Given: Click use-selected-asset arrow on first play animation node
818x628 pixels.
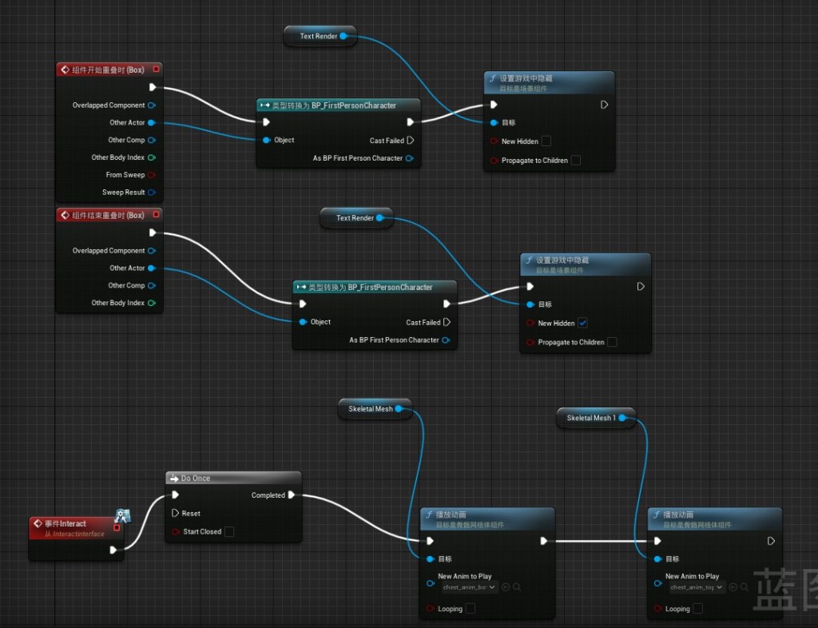Looking at the screenshot, I should tap(506, 587).
